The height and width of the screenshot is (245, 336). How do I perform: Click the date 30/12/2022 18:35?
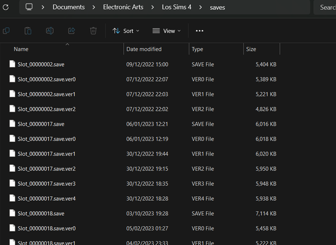coord(147,184)
